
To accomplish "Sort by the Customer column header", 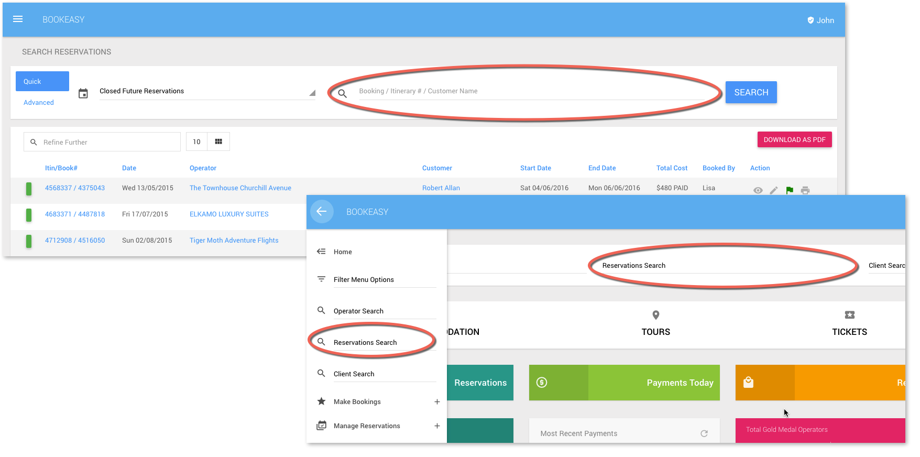I will (x=437, y=168).
